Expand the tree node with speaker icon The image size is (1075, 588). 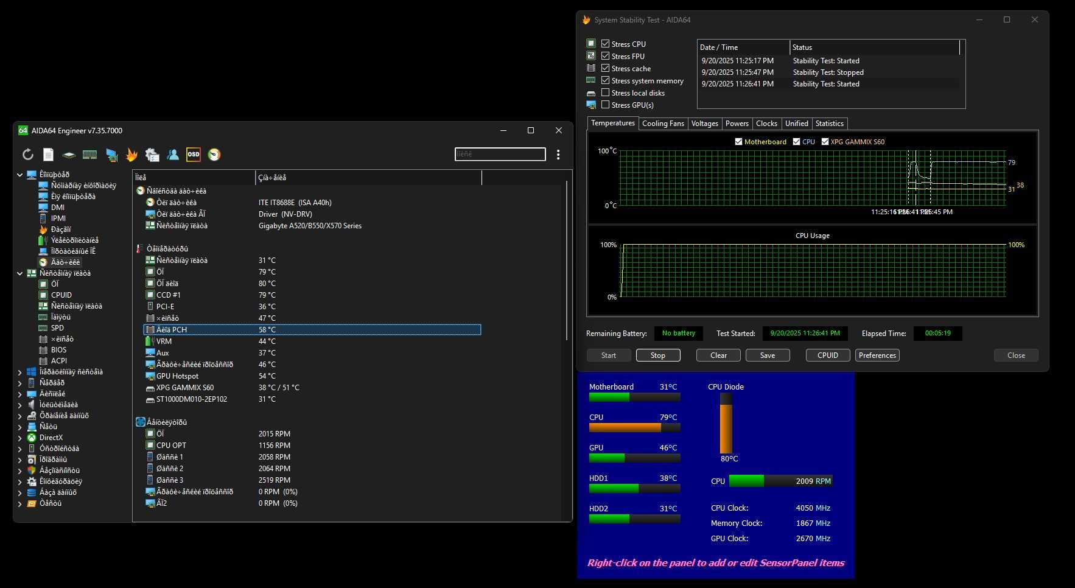pyautogui.click(x=20, y=405)
